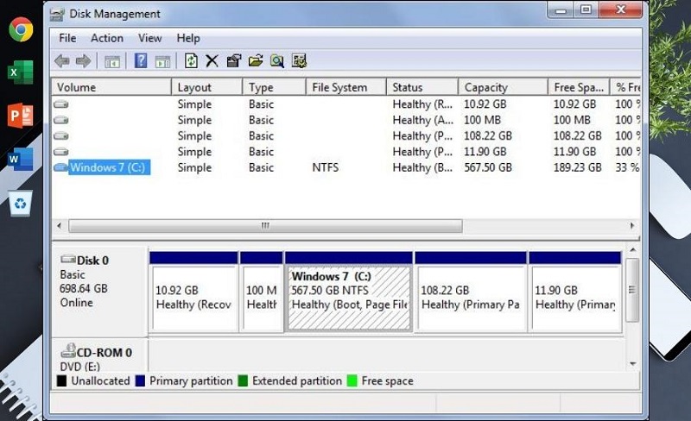Open the Action menu
This screenshot has height=421, width=691.
click(x=107, y=38)
